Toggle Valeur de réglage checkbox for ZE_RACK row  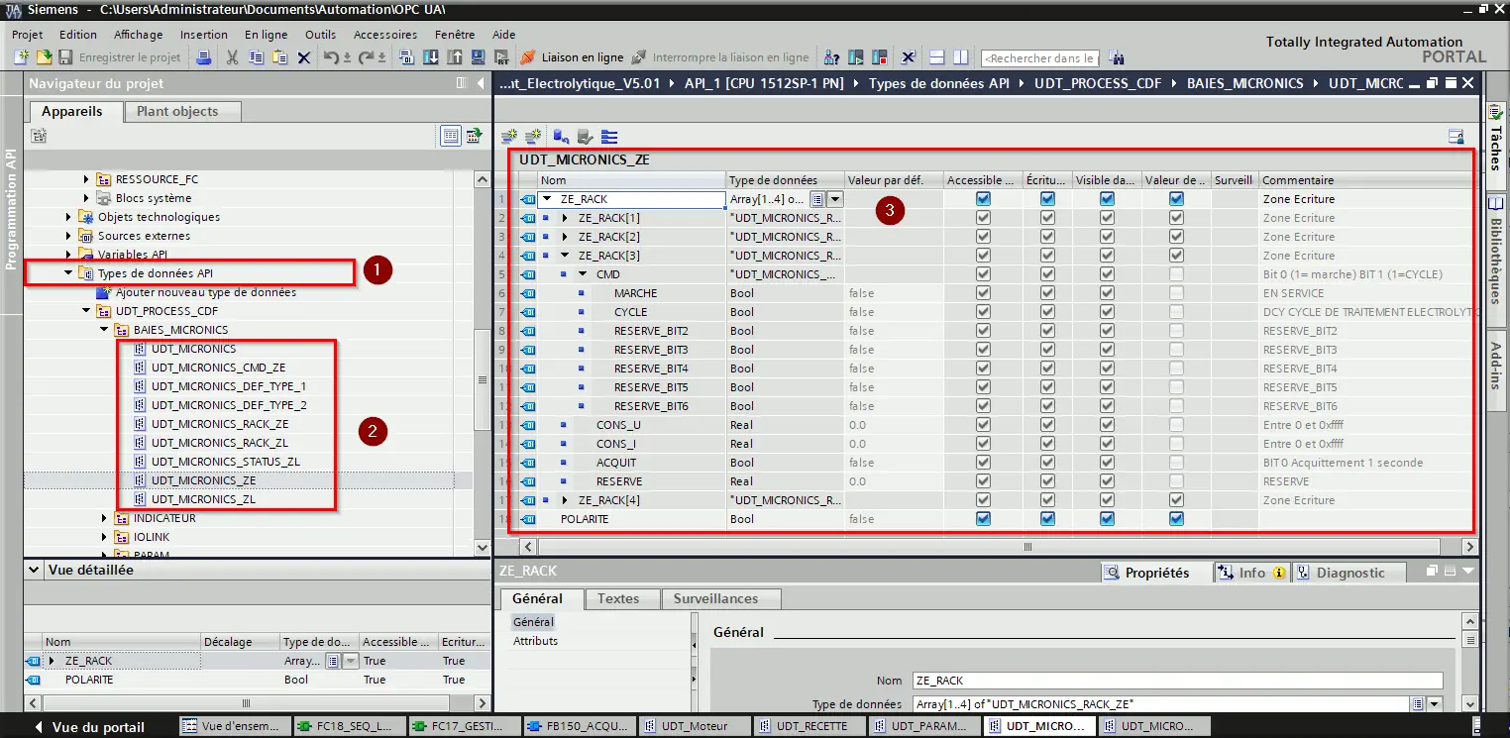(1176, 199)
